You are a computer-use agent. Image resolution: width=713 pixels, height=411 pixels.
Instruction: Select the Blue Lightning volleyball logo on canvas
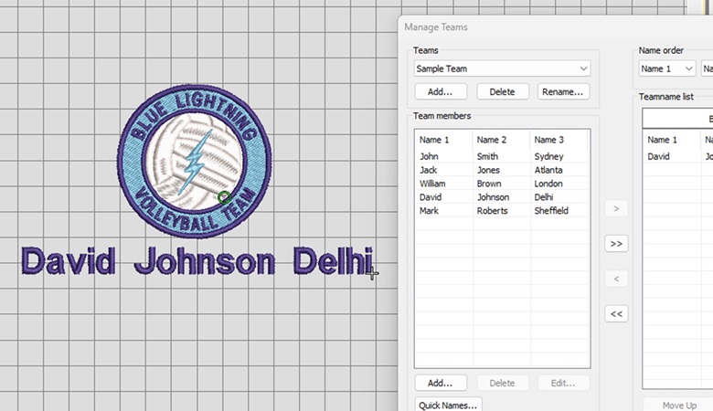pyautogui.click(x=194, y=161)
